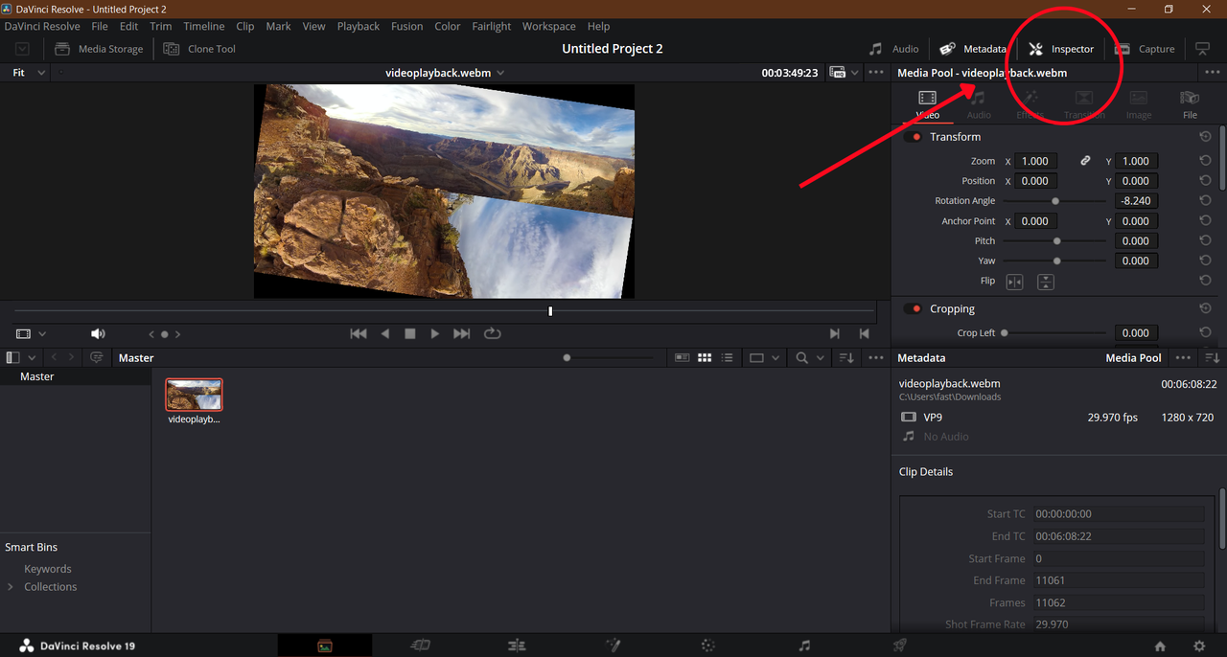Toggle the Zoom X/Y link
1227x657 pixels.
point(1085,161)
